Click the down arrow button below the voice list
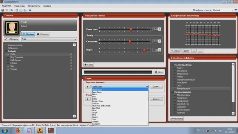 click(74, 116)
